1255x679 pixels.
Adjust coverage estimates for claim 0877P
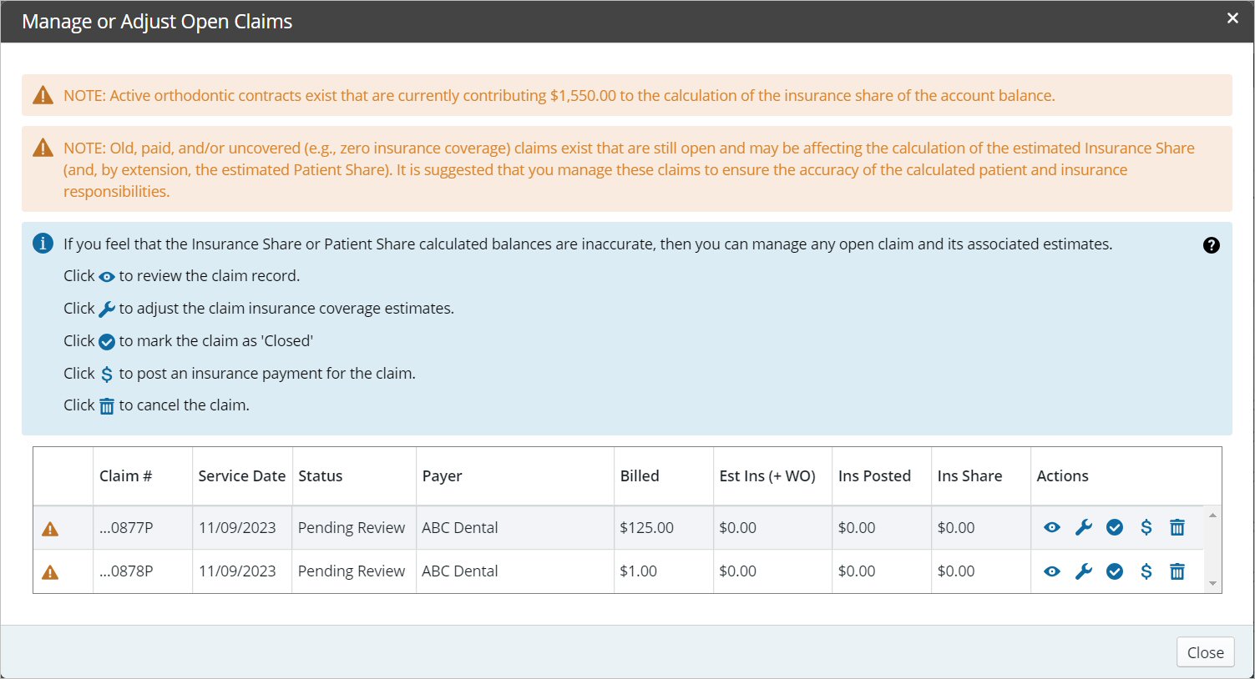1084,527
